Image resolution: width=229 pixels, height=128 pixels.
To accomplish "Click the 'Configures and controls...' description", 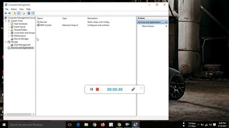I will click(x=99, y=25).
